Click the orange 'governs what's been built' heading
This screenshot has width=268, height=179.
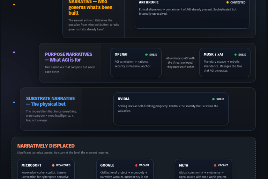click(x=90, y=7)
